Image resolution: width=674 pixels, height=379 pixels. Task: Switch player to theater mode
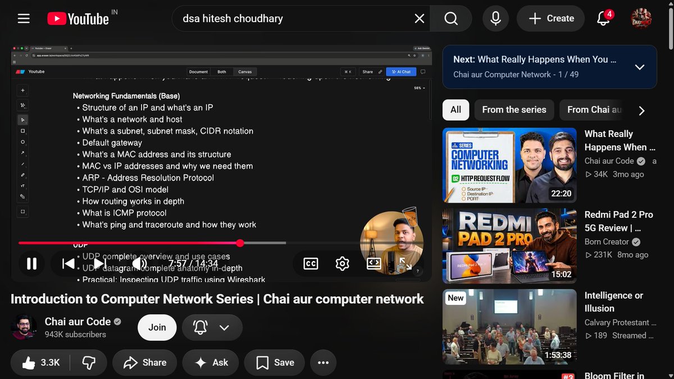pyautogui.click(x=374, y=263)
